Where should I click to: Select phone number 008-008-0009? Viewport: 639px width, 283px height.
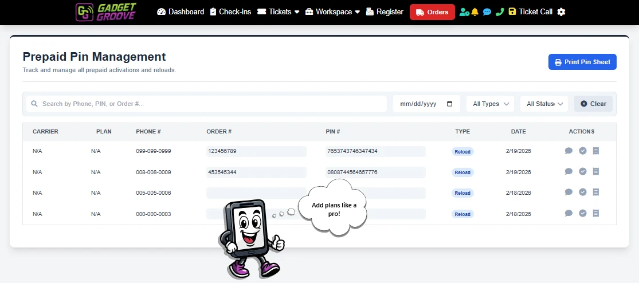point(153,172)
